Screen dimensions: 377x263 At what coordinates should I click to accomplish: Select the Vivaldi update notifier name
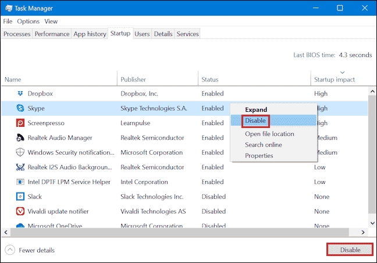pos(58,211)
